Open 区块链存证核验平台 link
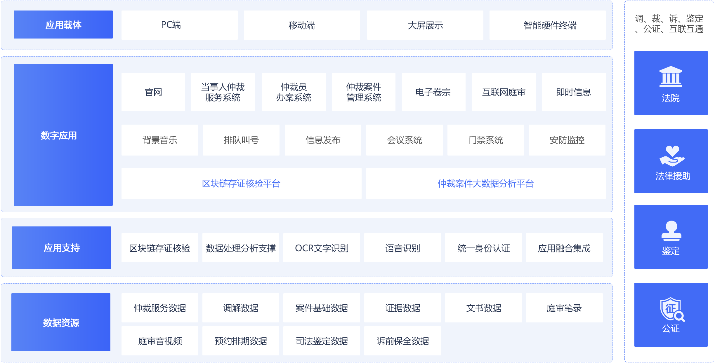 [241, 184]
